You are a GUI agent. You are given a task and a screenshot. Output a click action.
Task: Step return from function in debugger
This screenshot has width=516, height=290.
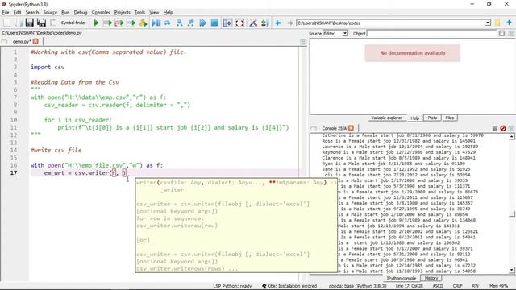point(191,23)
